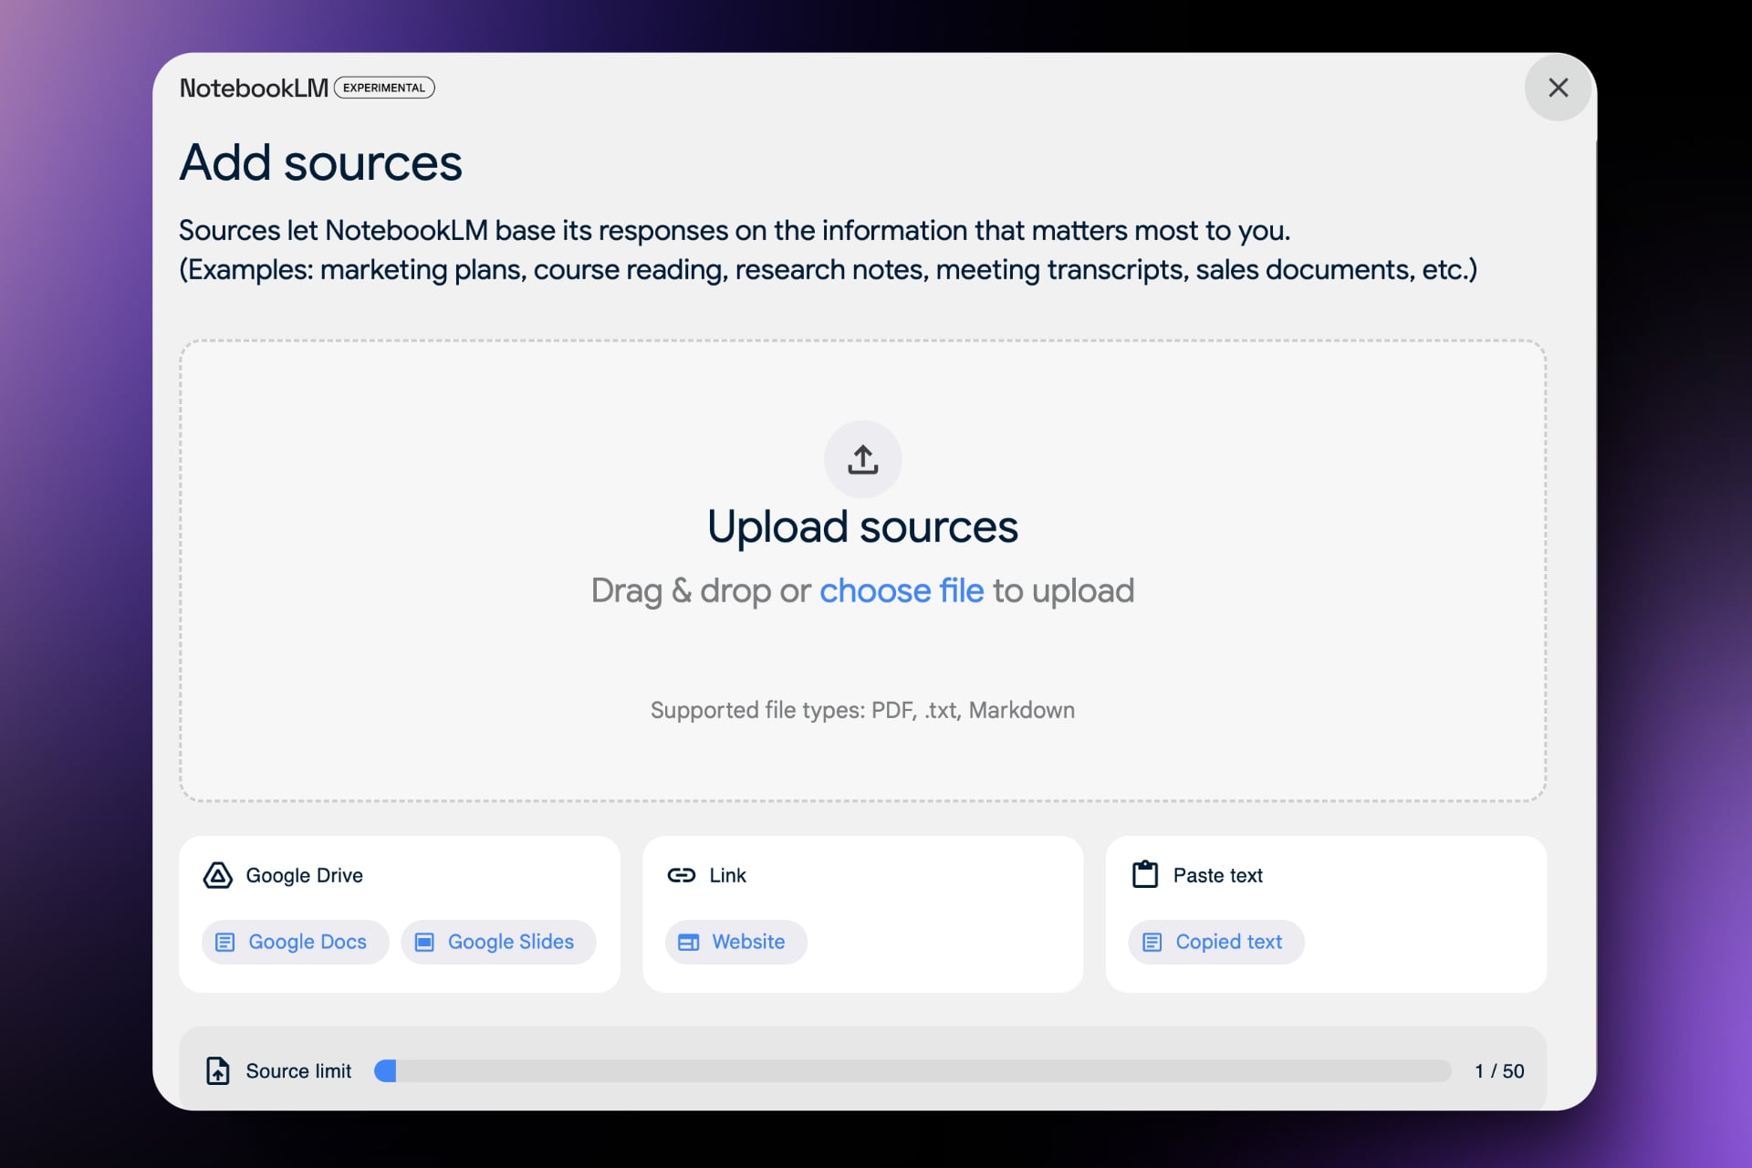Viewport: 1752px width, 1168px height.
Task: Click the upload arrow icon
Action: point(862,459)
